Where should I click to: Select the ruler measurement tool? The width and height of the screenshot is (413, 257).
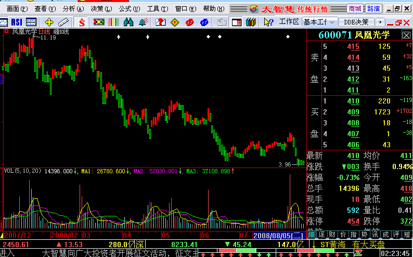point(63,22)
